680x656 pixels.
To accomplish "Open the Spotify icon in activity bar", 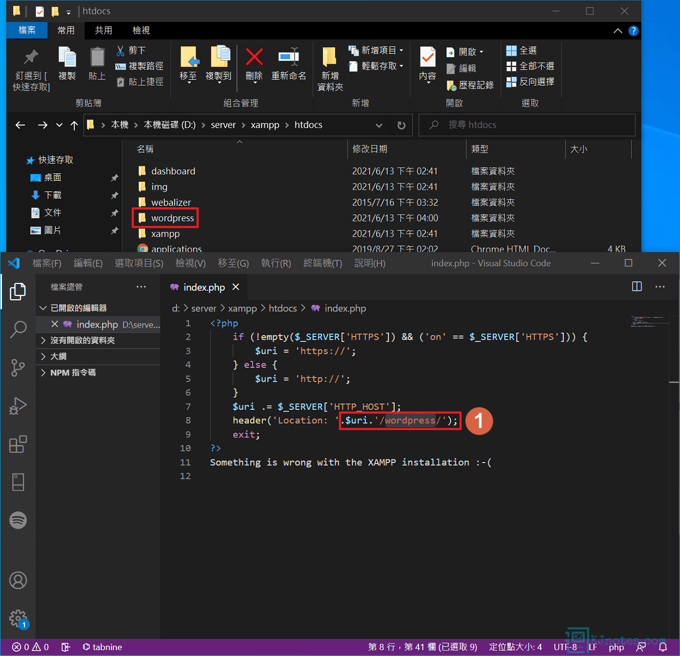I will (x=18, y=520).
